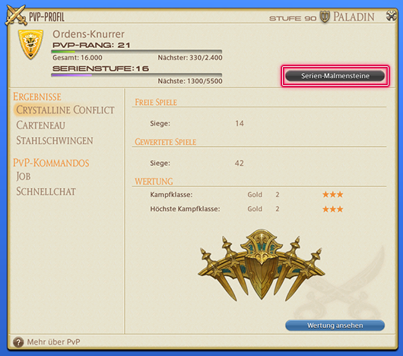Open the Serien-Malmensteine button
403x356 pixels.
pyautogui.click(x=335, y=76)
